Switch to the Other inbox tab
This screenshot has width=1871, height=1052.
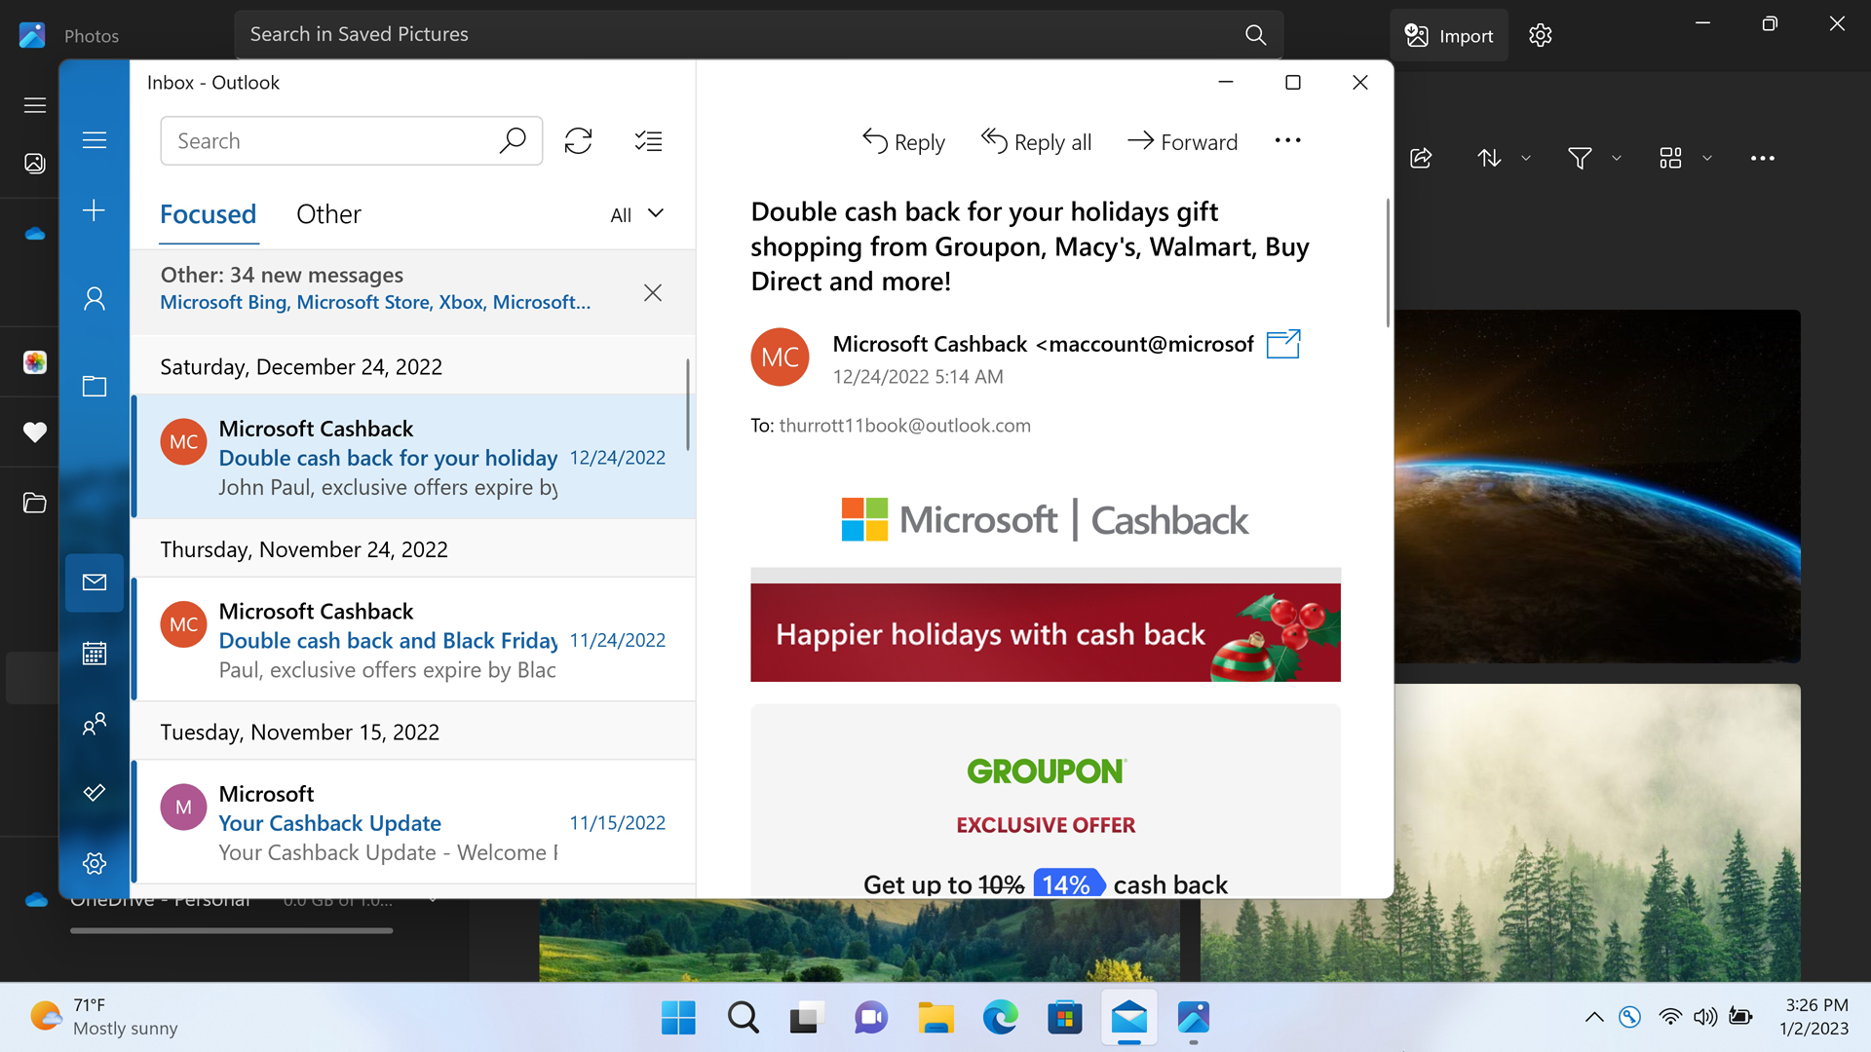[x=328, y=214]
